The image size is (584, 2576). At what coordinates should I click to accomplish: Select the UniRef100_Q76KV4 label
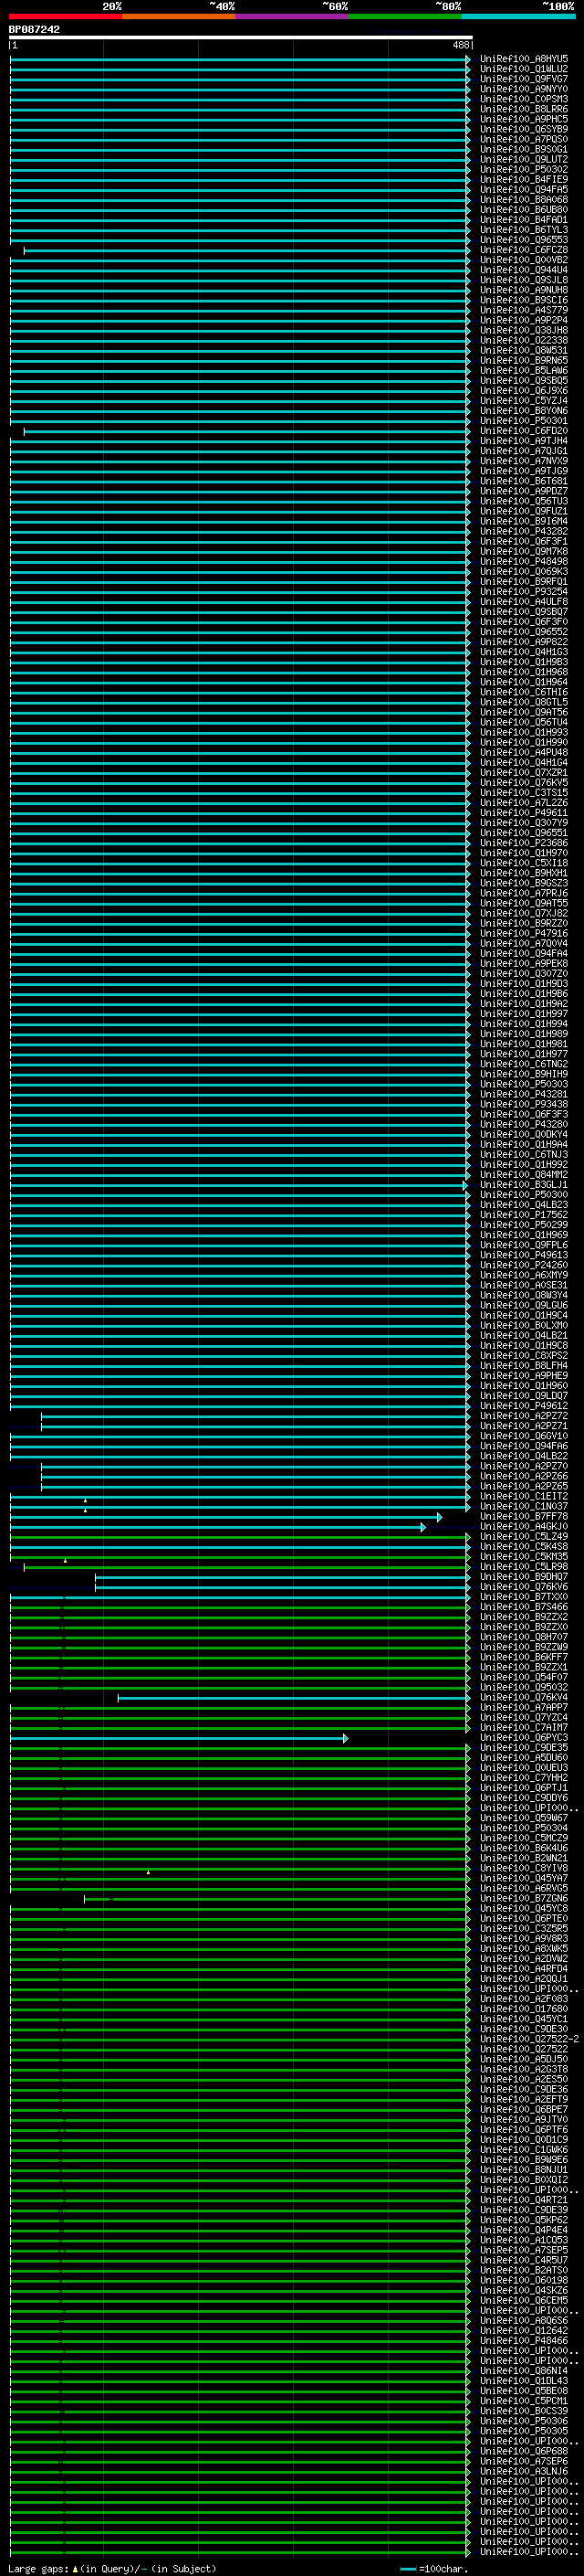click(524, 1698)
